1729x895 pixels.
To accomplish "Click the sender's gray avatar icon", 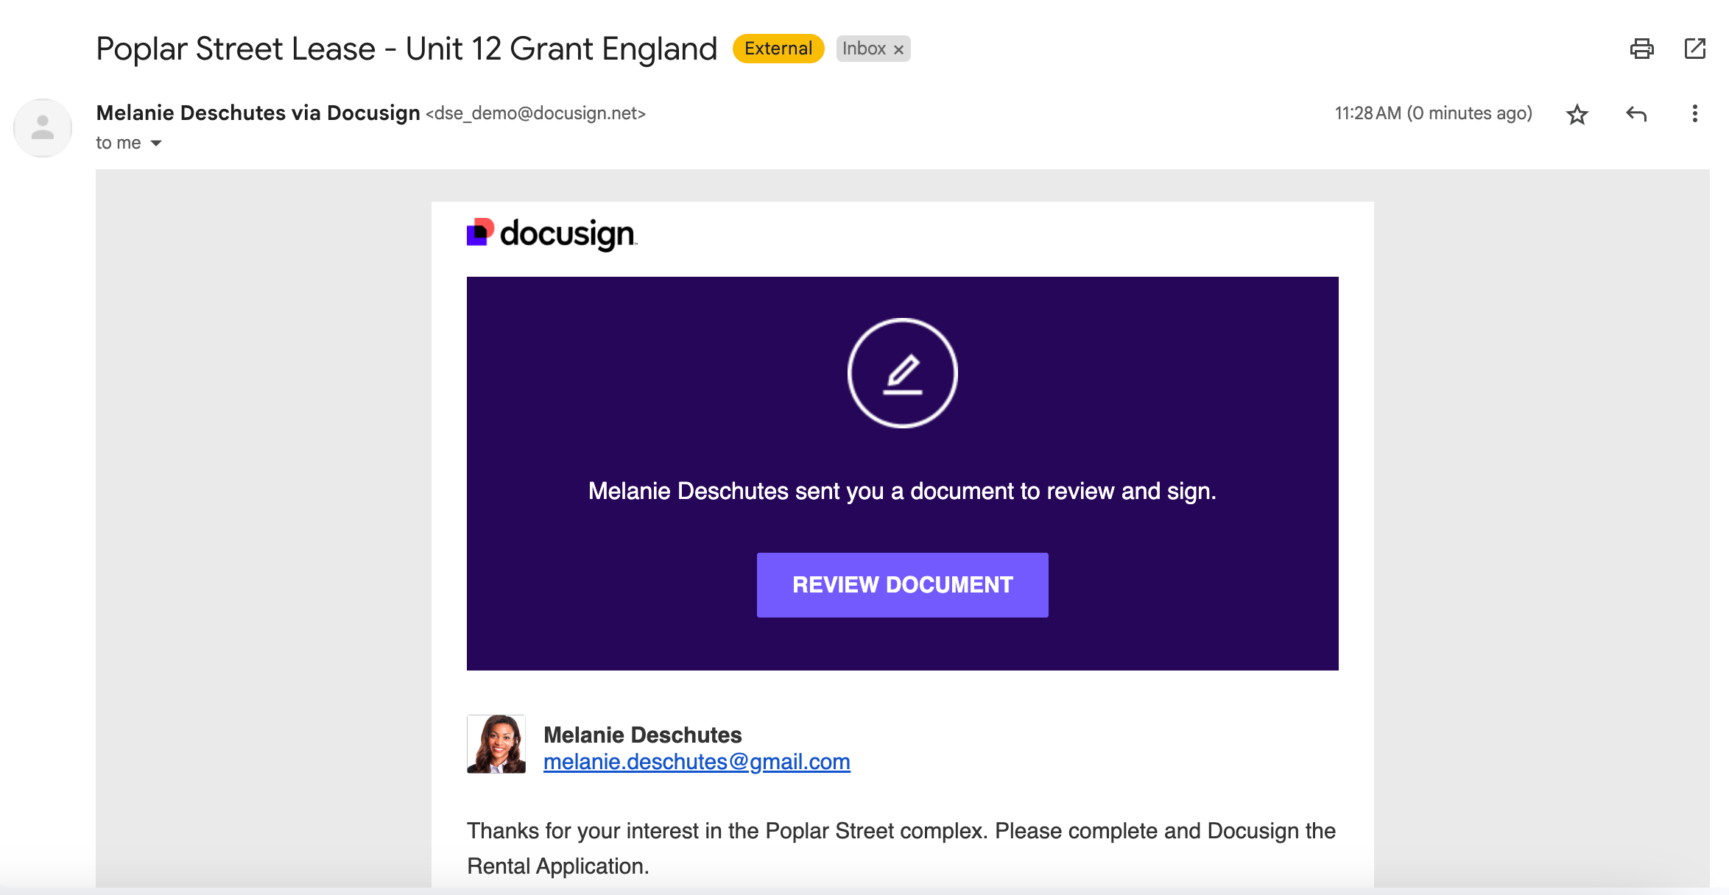I will 43,128.
